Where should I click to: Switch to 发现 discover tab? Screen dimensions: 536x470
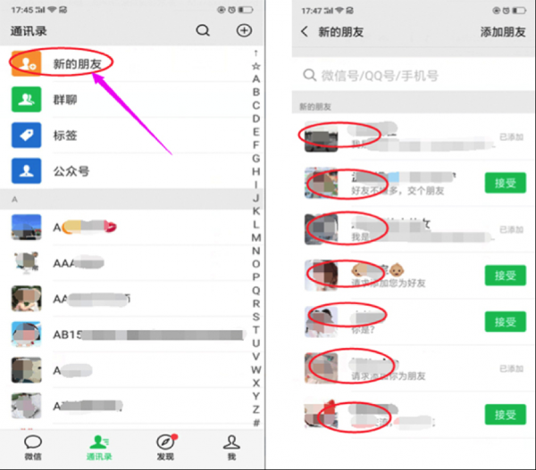[x=166, y=448]
